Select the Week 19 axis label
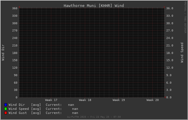Image resolution: width=188 pixels, height=120 pixels. (119, 100)
